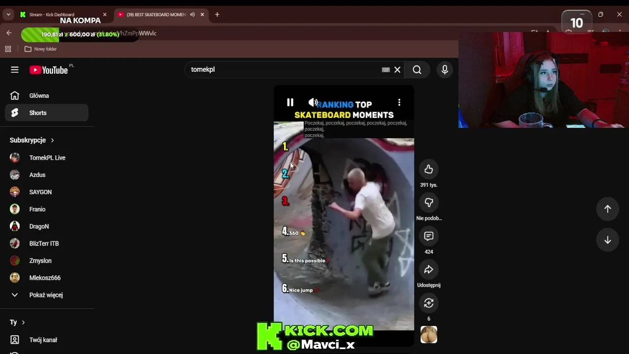The height and width of the screenshot is (354, 629).
Task: Open the Nowy folder bookmark
Action: 41,49
